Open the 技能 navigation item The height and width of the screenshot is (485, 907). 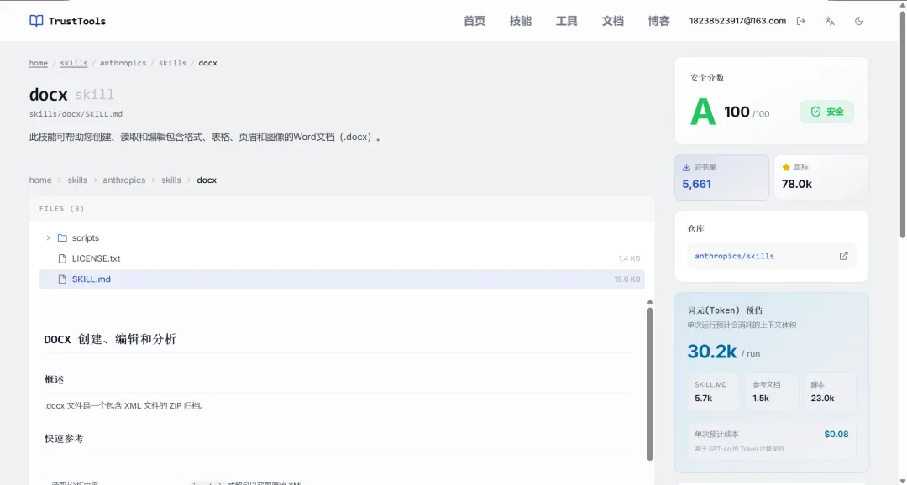tap(521, 21)
